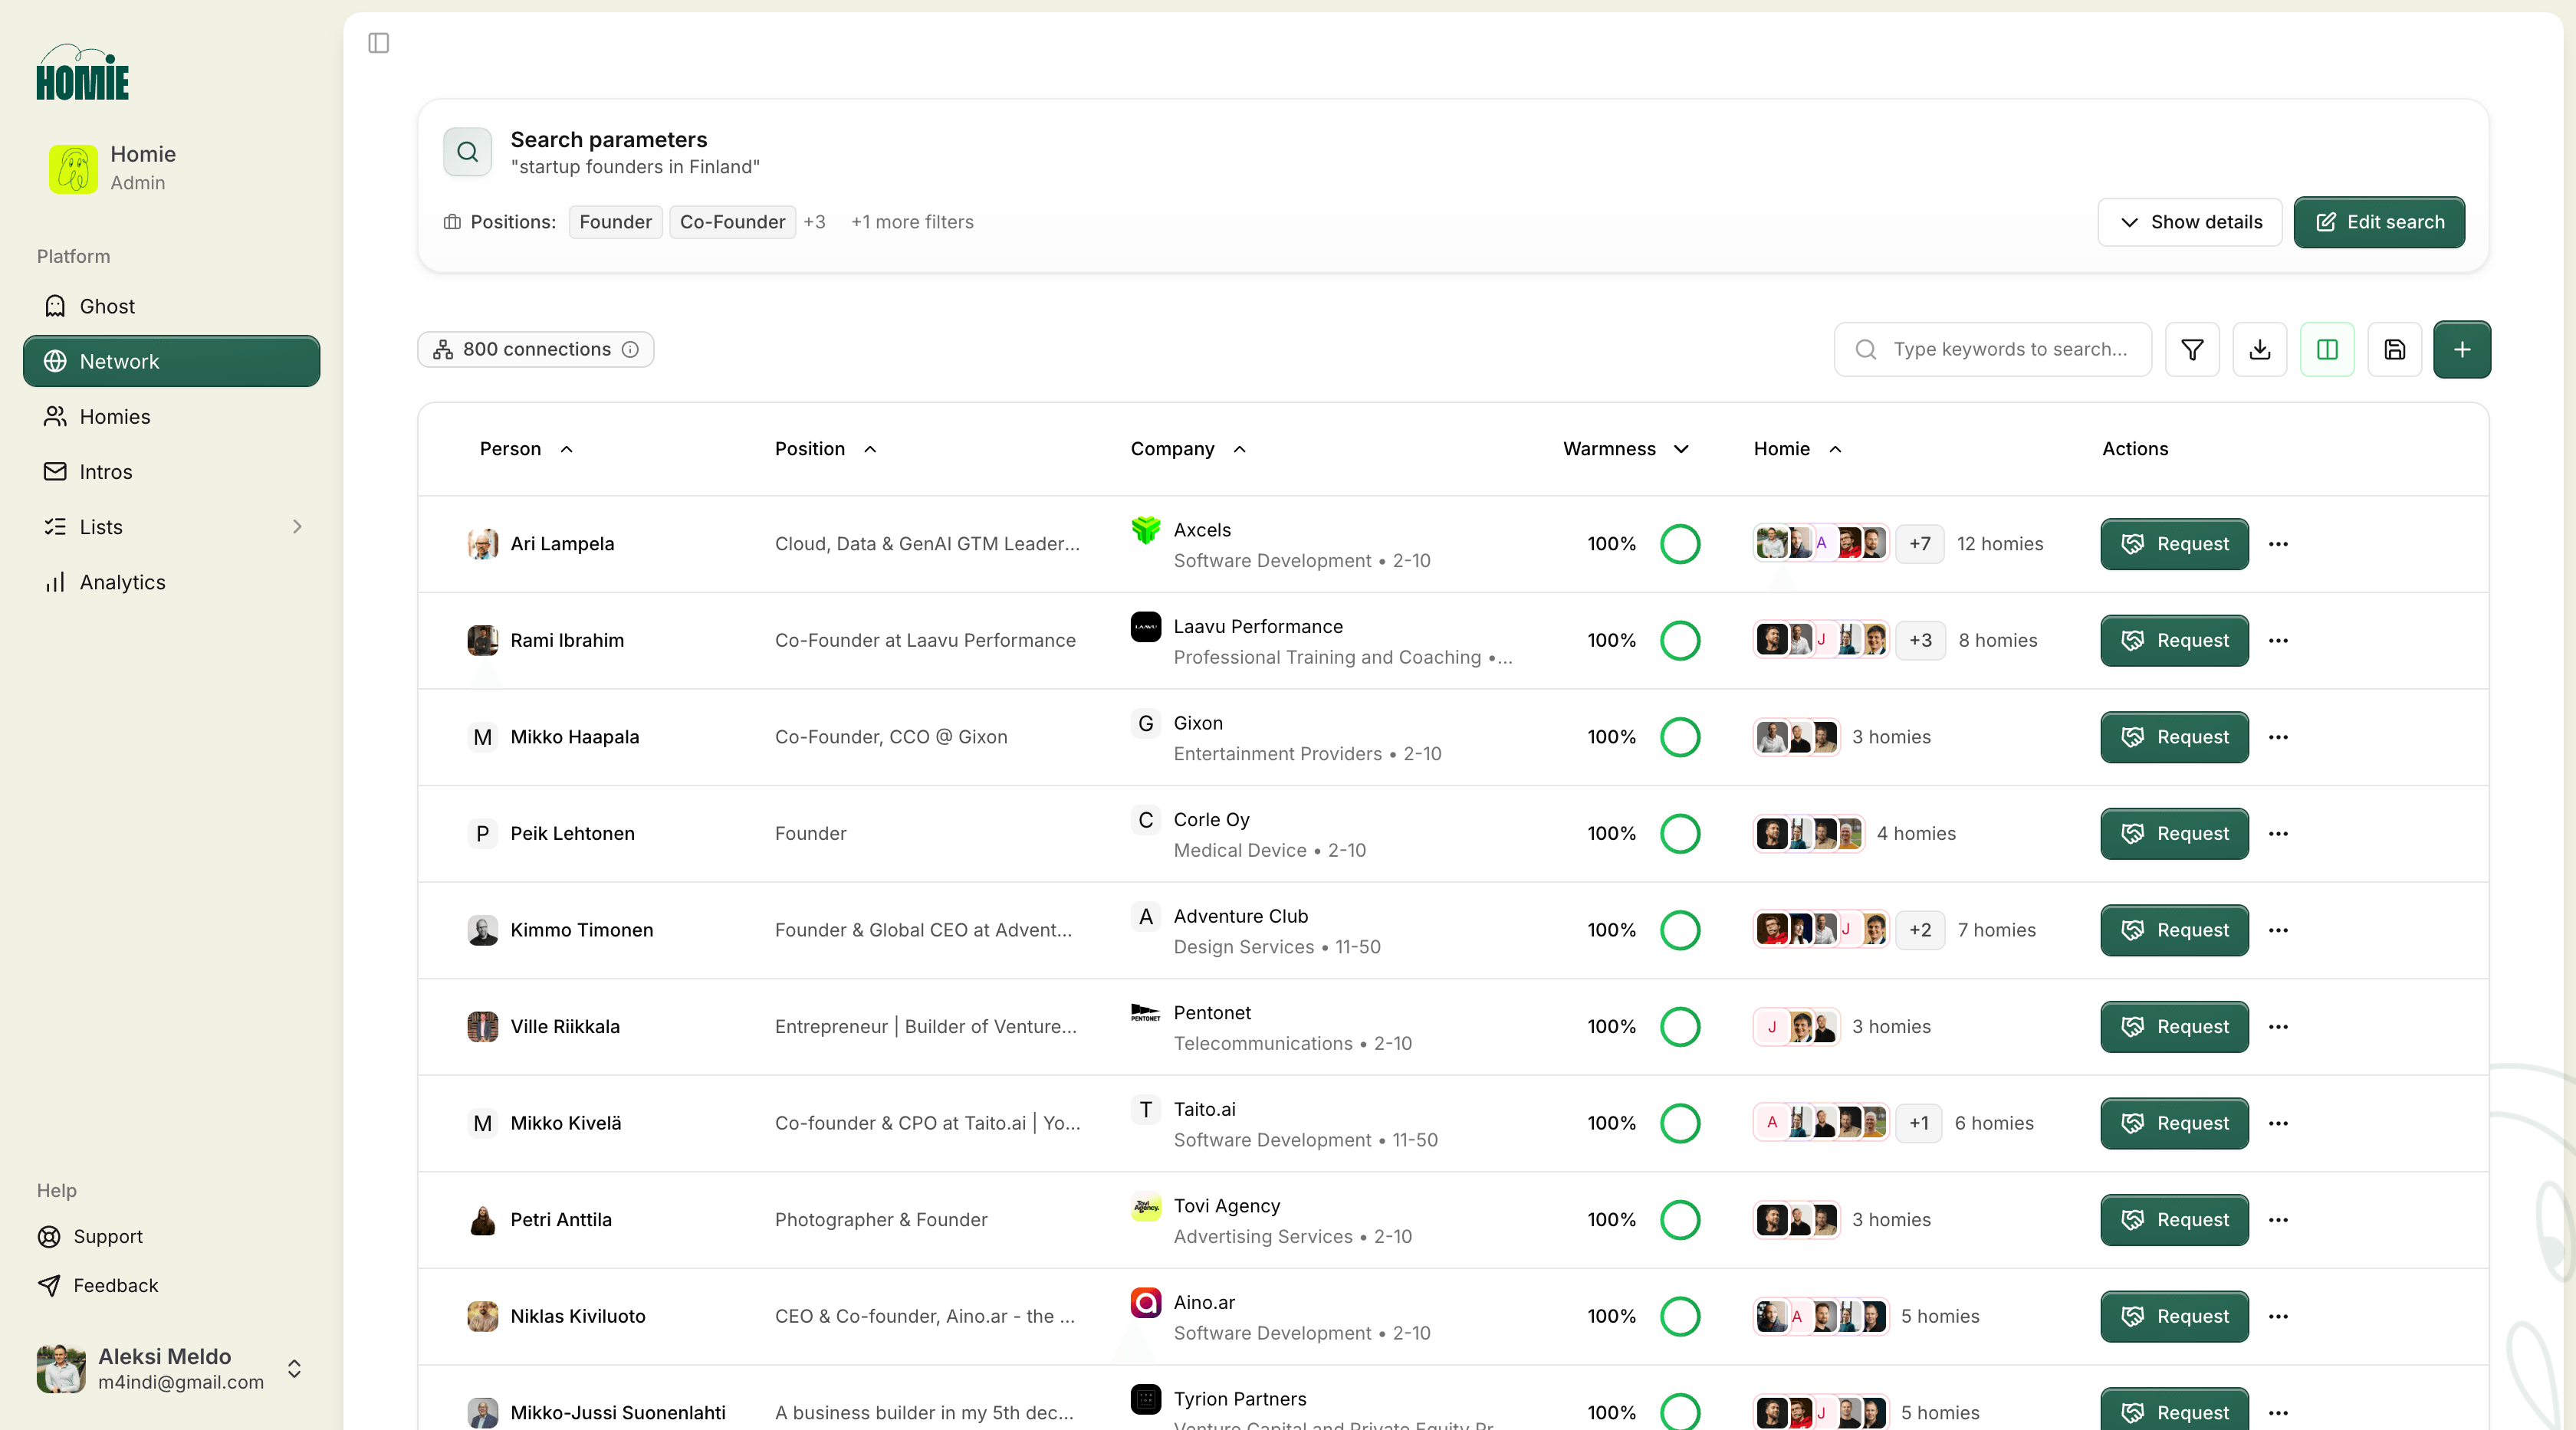
Task: Click the save search icon
Action: tap(2394, 349)
